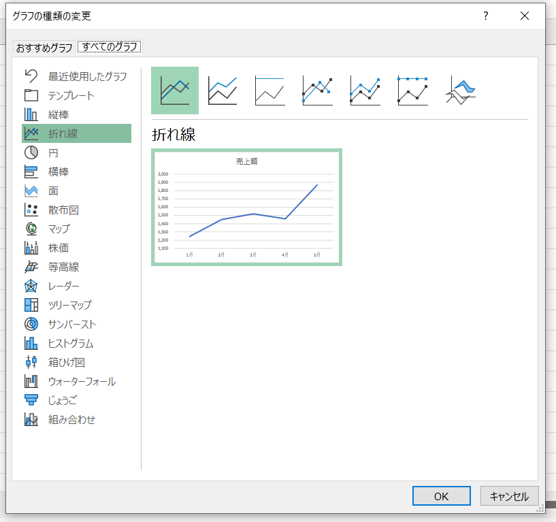Select the ヒストグラム histogram icon
Screen dimensions: 556x522
[31, 343]
